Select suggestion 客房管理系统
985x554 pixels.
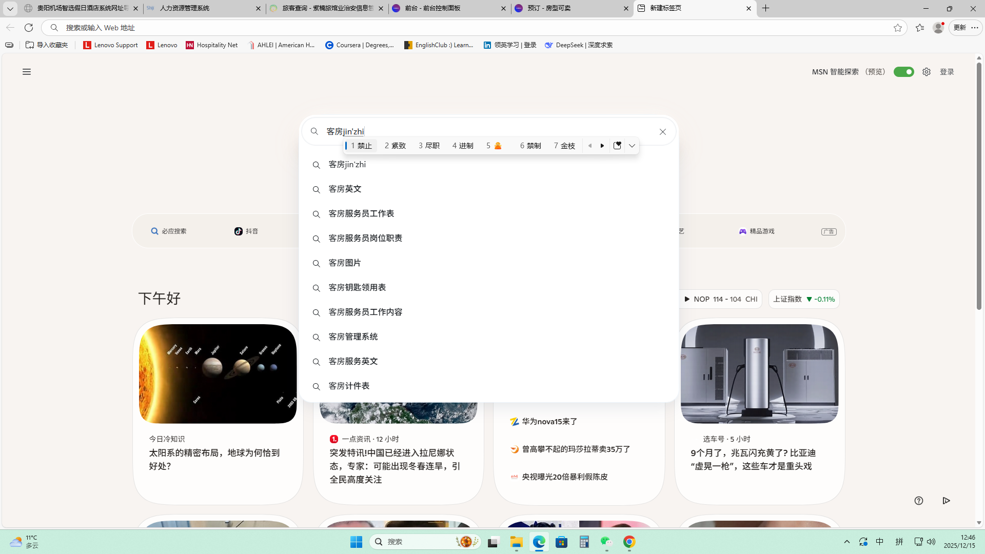click(353, 337)
